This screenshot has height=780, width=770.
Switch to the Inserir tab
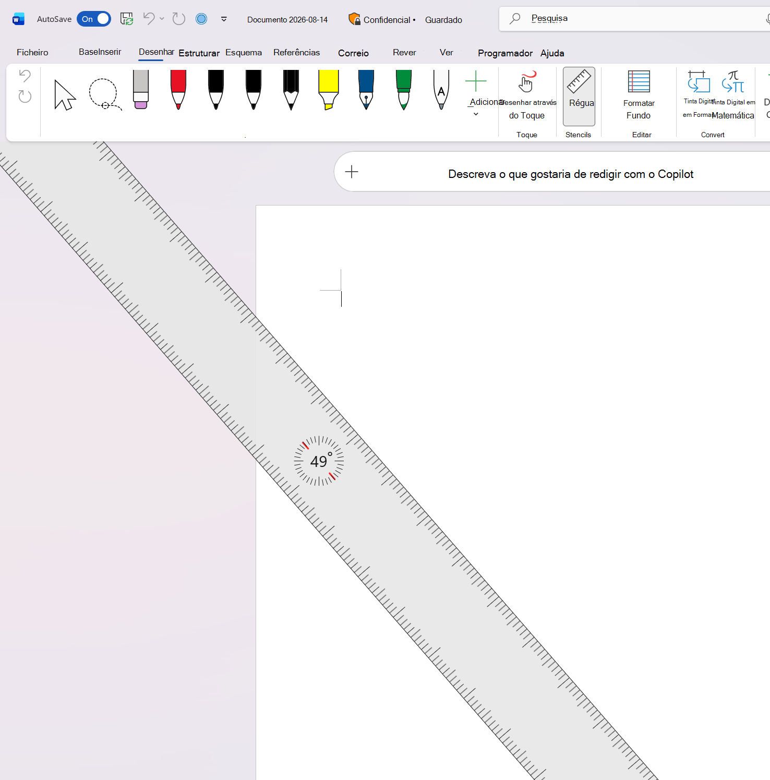pos(109,52)
